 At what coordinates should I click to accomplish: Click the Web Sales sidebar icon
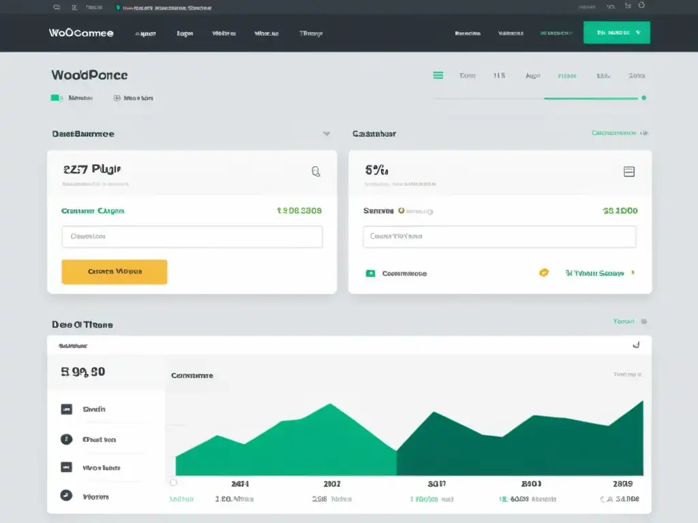click(66, 468)
